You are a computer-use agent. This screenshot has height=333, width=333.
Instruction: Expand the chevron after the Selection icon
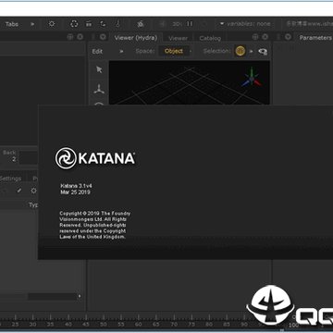[252, 52]
